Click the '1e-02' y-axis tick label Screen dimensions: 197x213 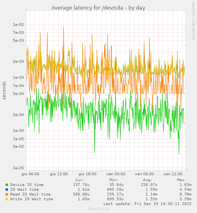pyautogui.click(x=18, y=25)
